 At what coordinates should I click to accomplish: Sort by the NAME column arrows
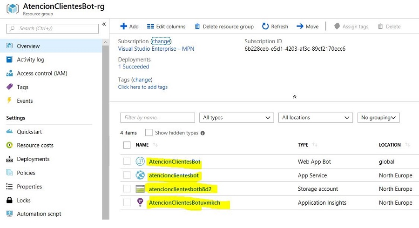(x=155, y=145)
